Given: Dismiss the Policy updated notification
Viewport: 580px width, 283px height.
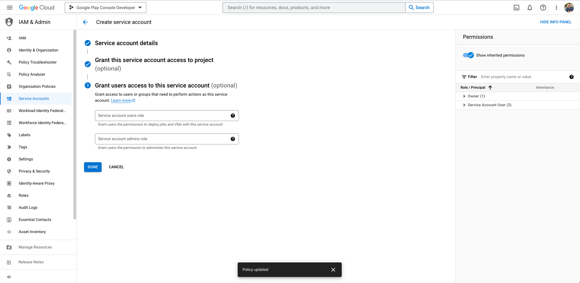Looking at the screenshot, I should point(333,270).
